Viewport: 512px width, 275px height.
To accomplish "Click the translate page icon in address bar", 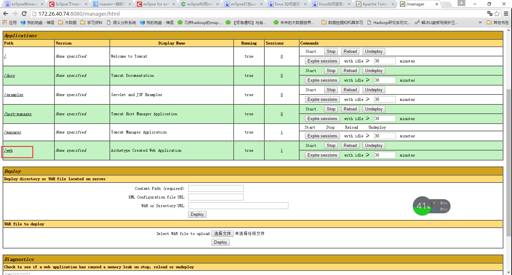I will click(490, 13).
